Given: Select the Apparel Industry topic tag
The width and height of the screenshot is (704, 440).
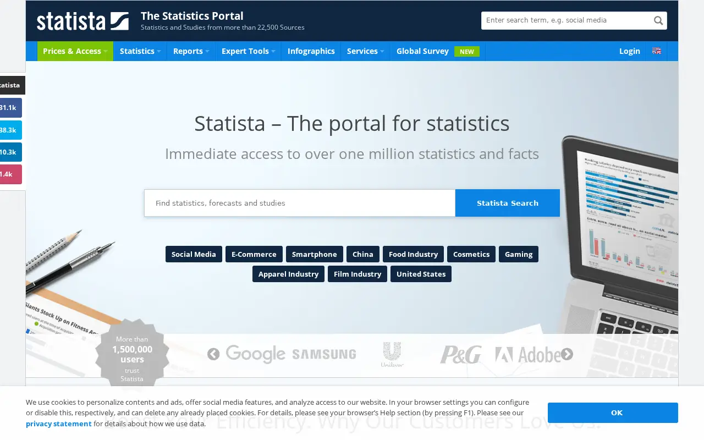Looking at the screenshot, I should click(x=288, y=274).
